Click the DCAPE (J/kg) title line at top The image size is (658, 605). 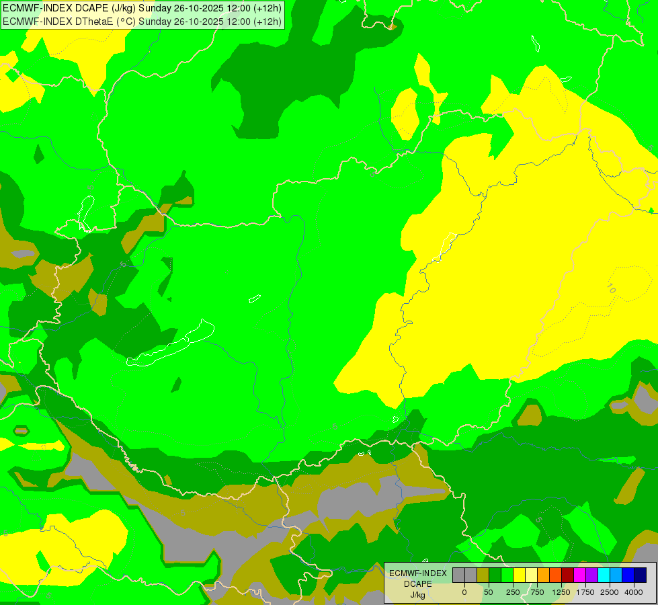[142, 8]
